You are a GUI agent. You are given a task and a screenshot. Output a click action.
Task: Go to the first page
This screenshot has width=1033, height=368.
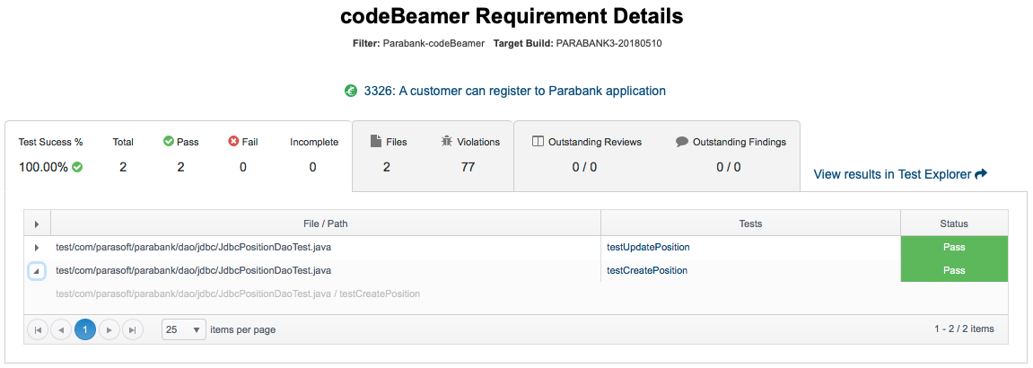(x=38, y=329)
